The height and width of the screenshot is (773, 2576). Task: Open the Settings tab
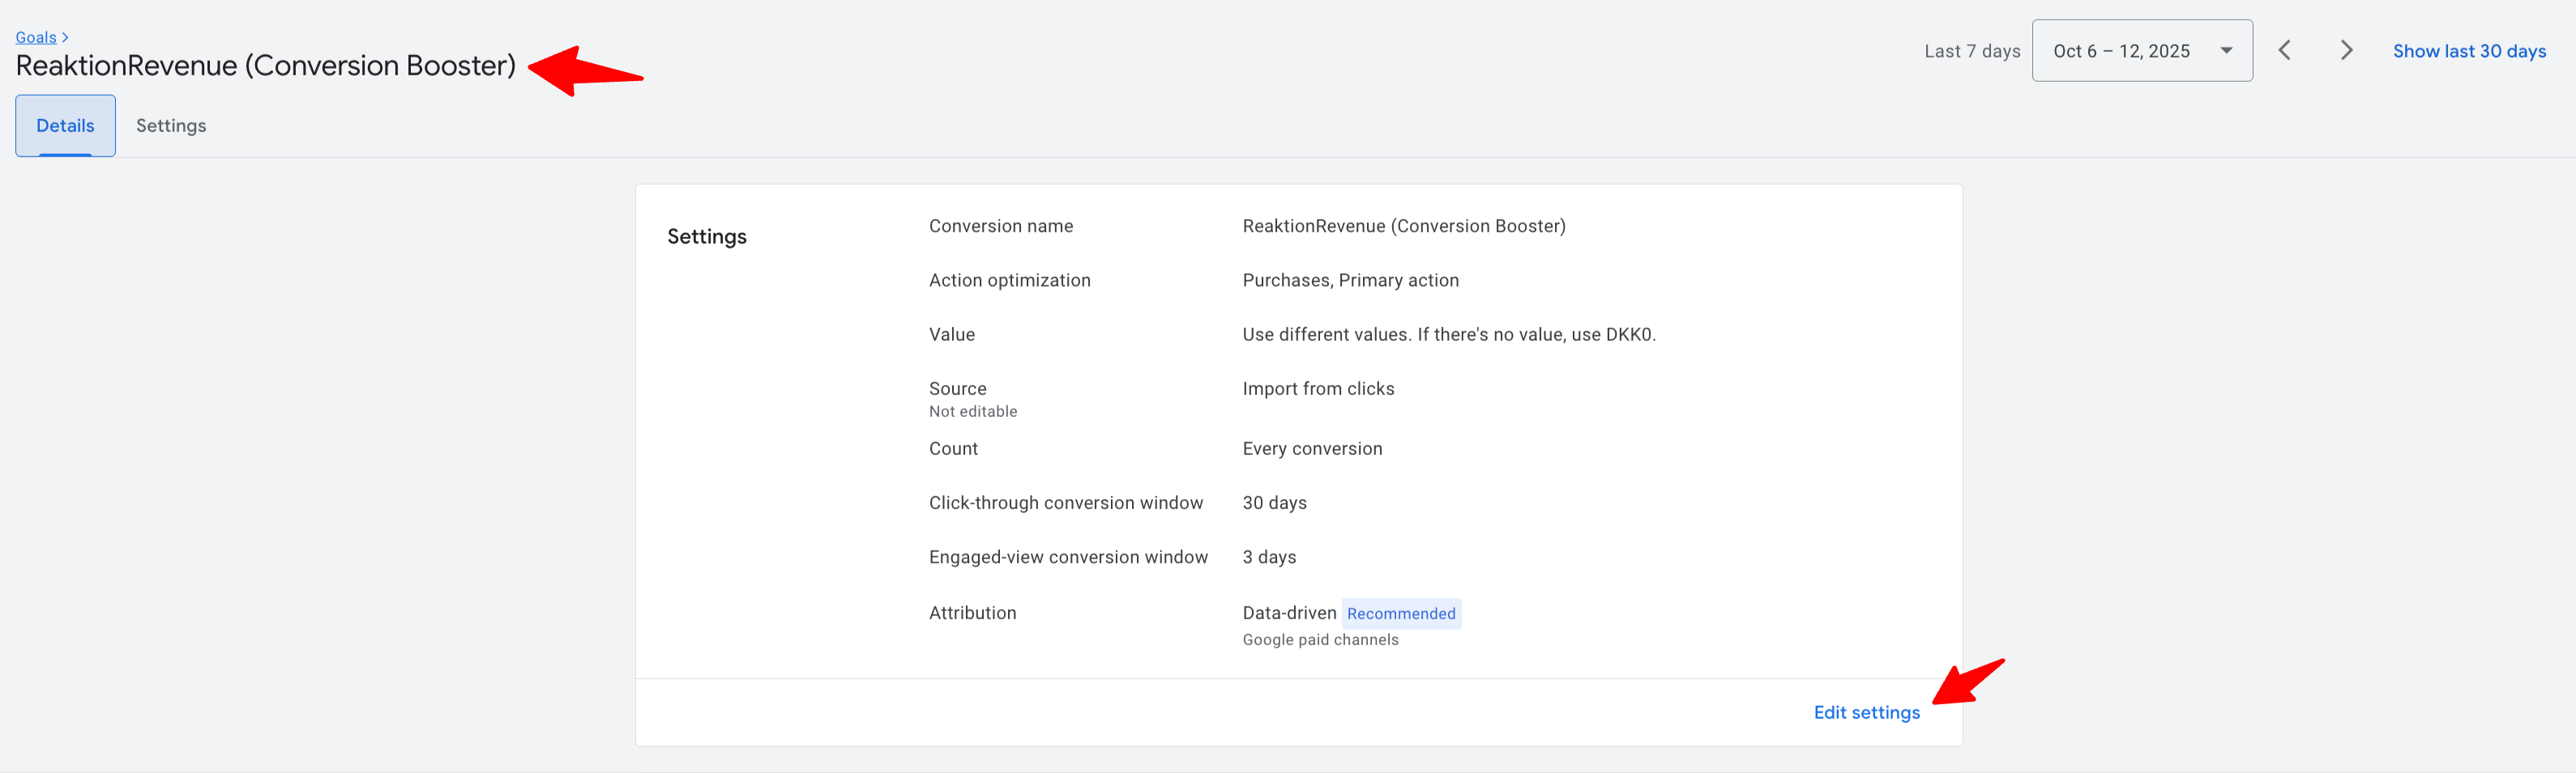[x=171, y=125]
